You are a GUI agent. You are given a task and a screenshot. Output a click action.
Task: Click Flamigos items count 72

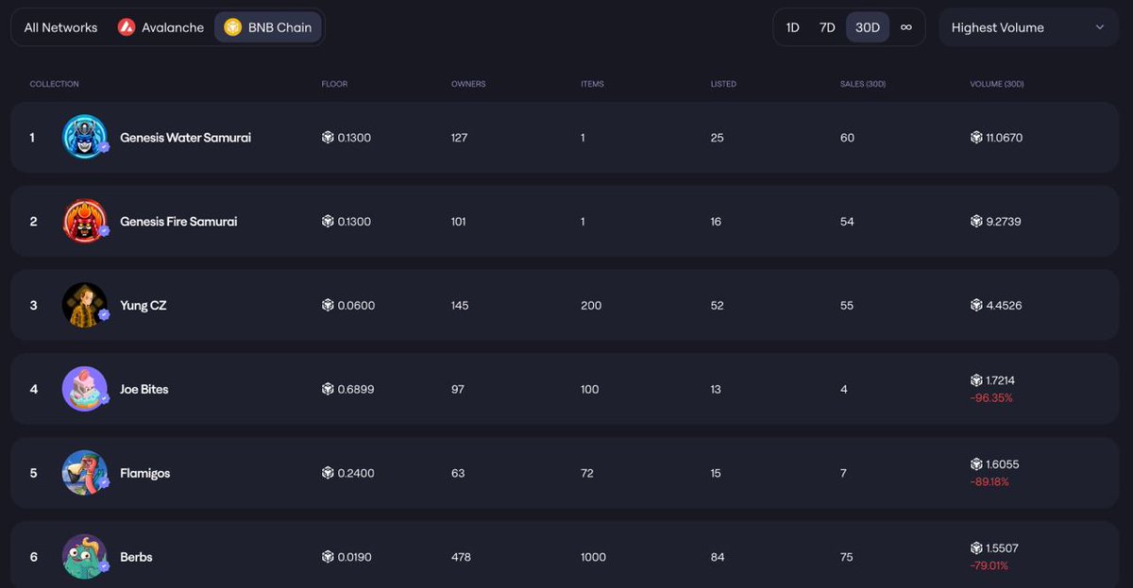[587, 473]
